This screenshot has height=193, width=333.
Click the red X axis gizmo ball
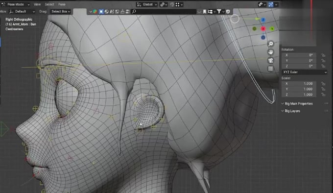pyautogui.click(x=263, y=29)
